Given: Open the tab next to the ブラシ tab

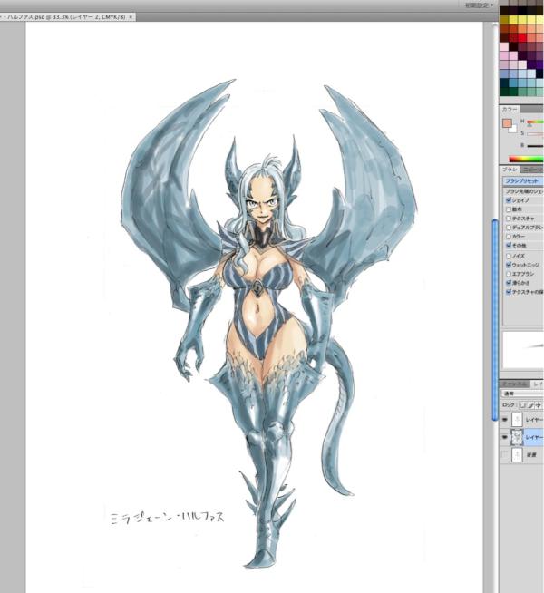Looking at the screenshot, I should (531, 169).
